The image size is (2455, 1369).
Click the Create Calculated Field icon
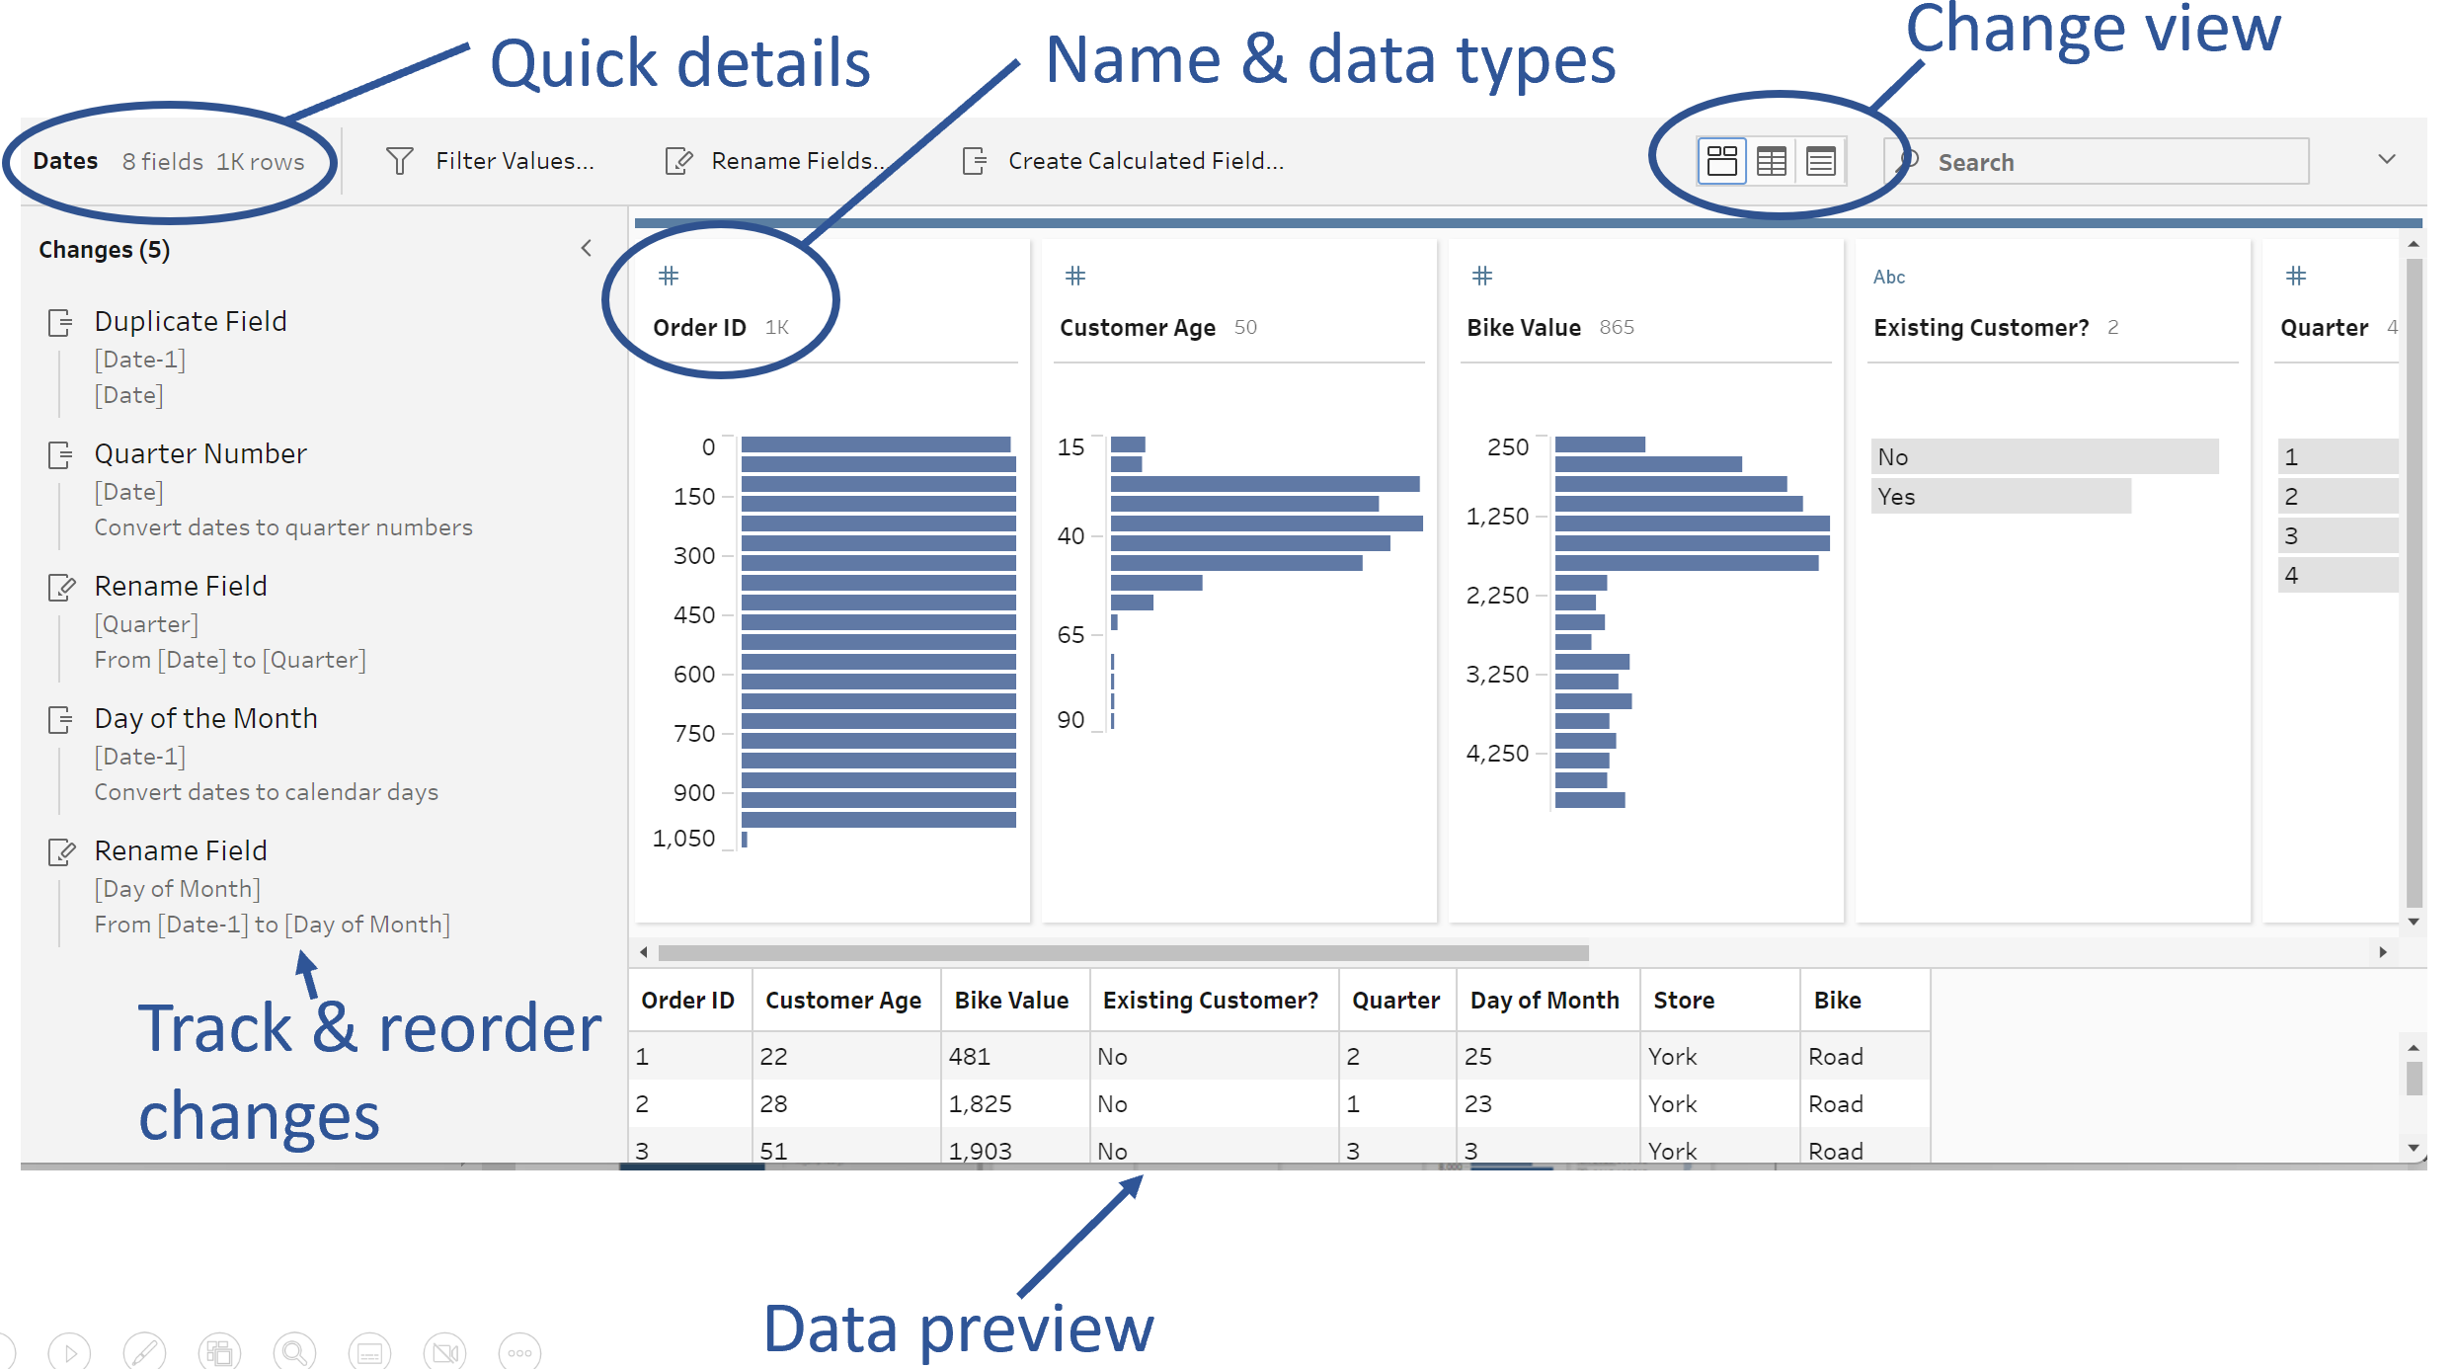(975, 161)
